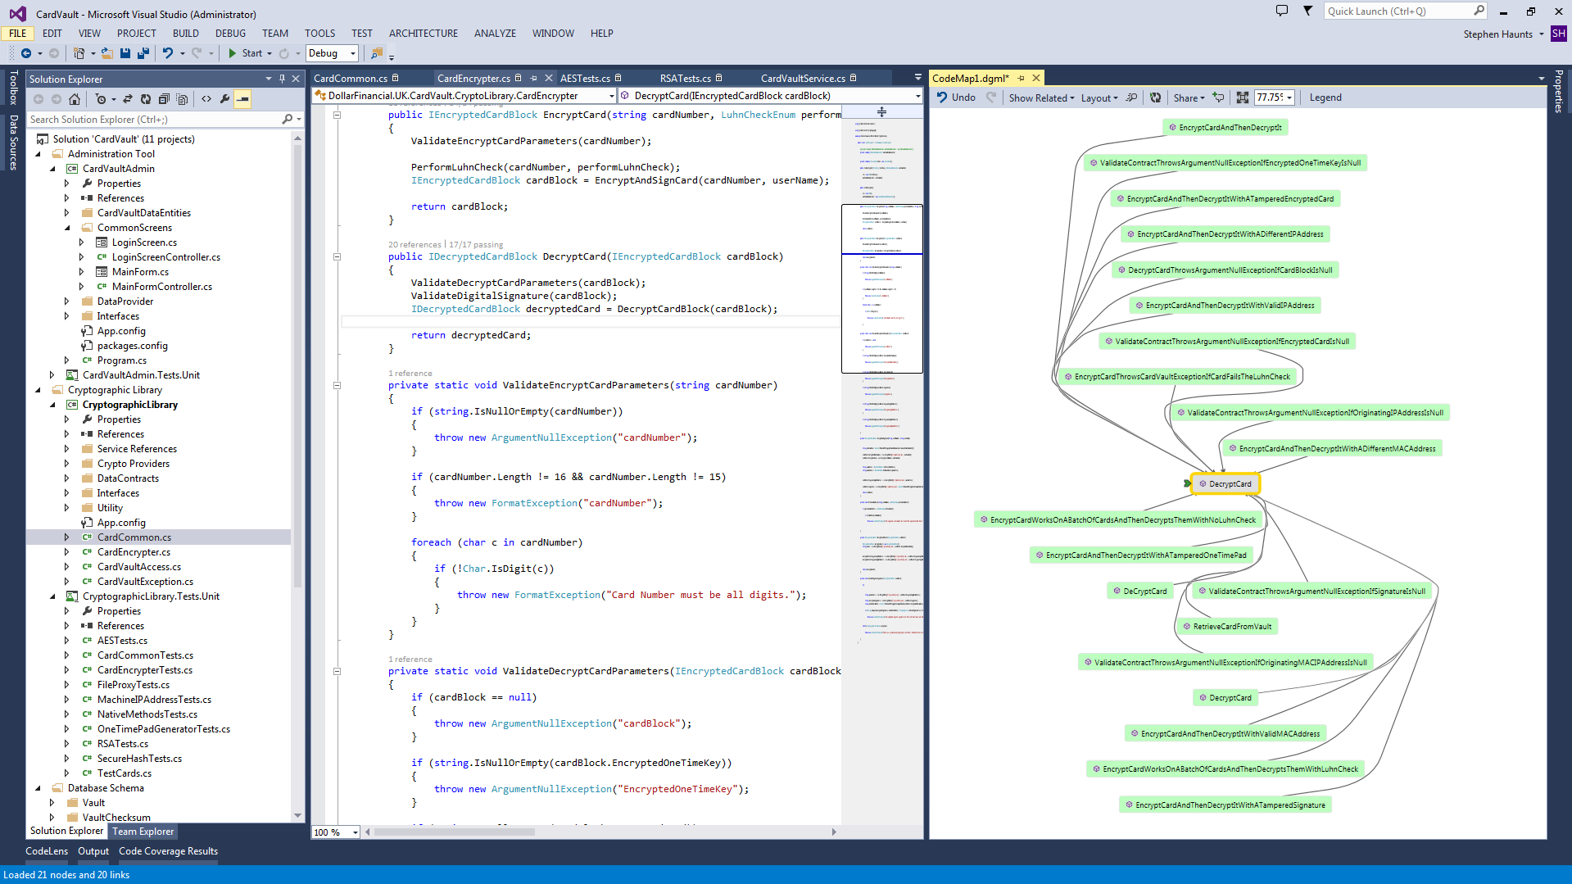Switch to the AESTests.cs tab
1572x884 pixels.
click(x=585, y=78)
